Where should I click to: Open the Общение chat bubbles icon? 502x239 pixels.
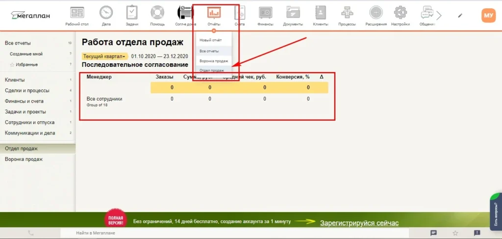(427, 13)
